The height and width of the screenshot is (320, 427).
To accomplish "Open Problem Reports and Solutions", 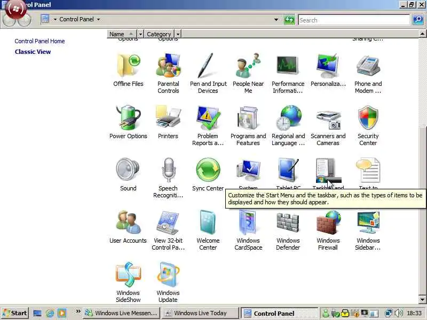I will coord(208,126).
